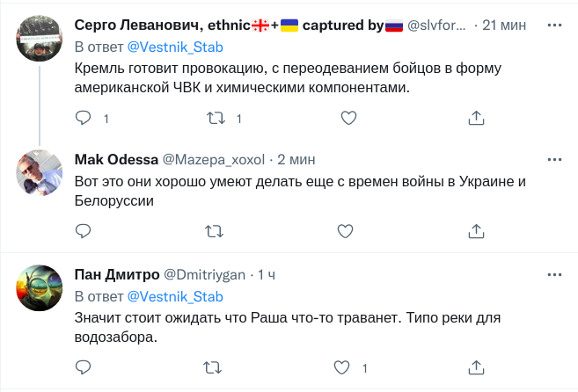The width and height of the screenshot is (578, 392).
Task: Retweet Пан Дмитро's tweet
Action: pos(214,366)
